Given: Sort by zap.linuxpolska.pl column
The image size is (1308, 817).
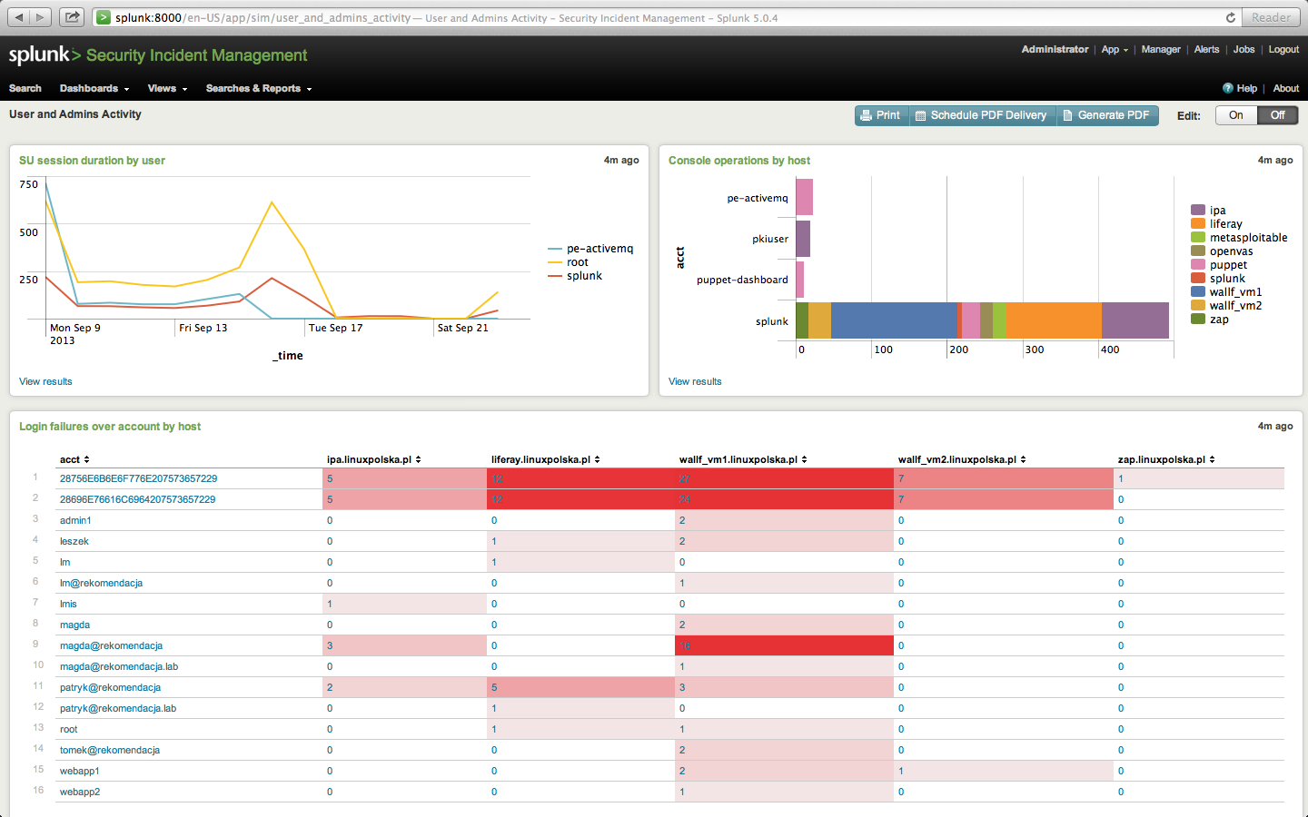Looking at the screenshot, I should [1166, 459].
